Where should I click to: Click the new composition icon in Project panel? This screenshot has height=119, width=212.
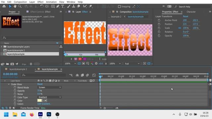pyautogui.click(x=12, y=64)
